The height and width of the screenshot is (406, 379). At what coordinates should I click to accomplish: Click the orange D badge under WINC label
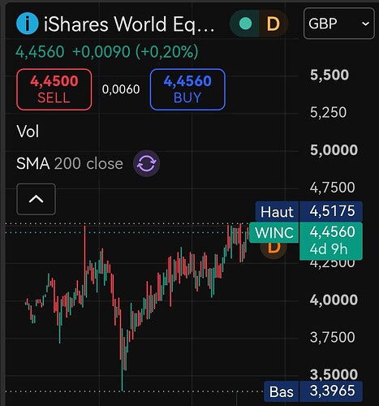[273, 248]
